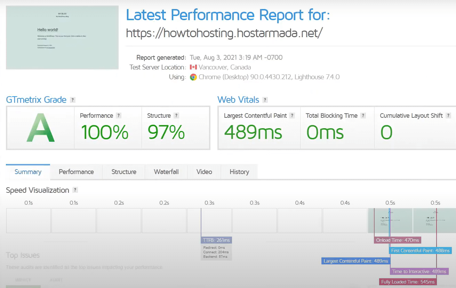
Task: Click the Chrome browser icon
Action: (x=193, y=77)
